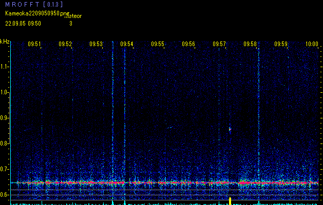Click the 0.9 frequency axis label
Screen dimensions: 323x205
[x=5, y=118]
